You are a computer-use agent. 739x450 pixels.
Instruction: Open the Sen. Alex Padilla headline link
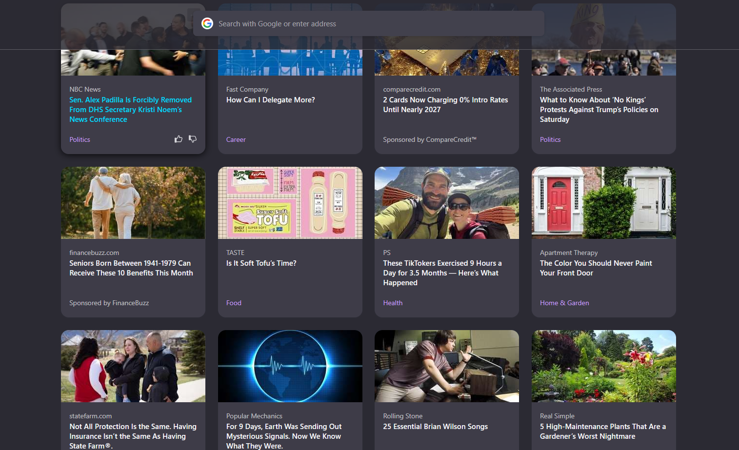click(131, 109)
